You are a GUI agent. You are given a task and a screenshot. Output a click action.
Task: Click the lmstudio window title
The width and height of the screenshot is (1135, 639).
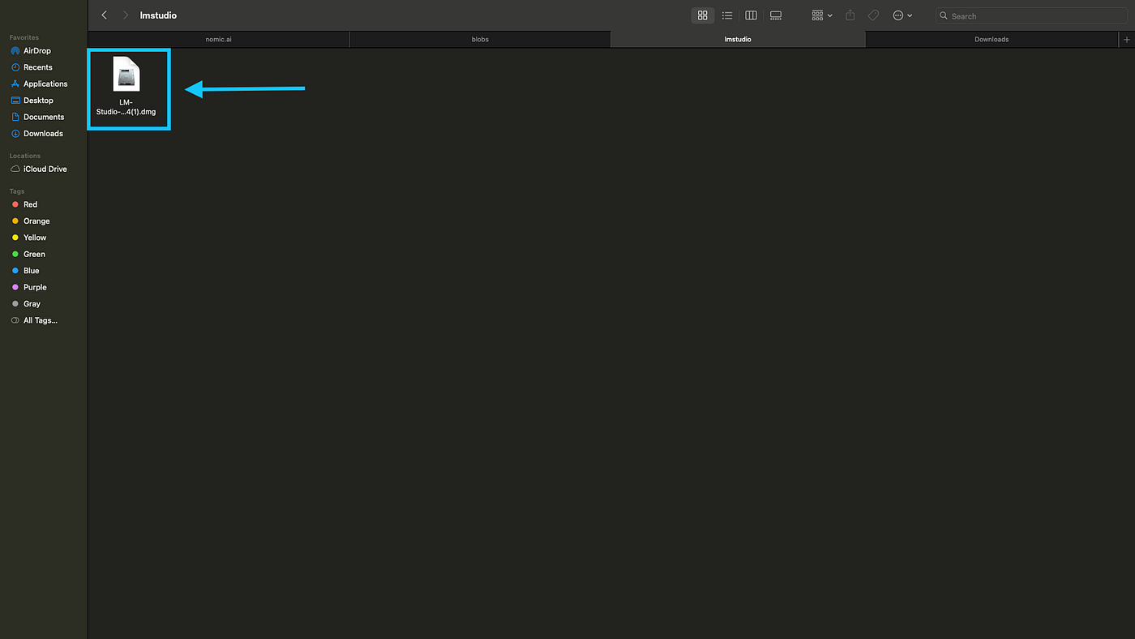[158, 15]
